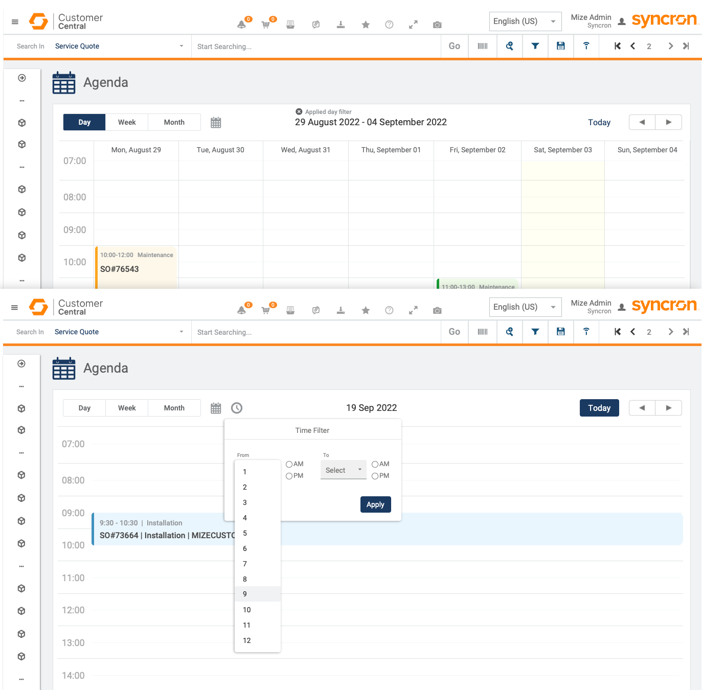The width and height of the screenshot is (702, 690).
Task: Open notifications bell in top window
Action: click(x=242, y=24)
